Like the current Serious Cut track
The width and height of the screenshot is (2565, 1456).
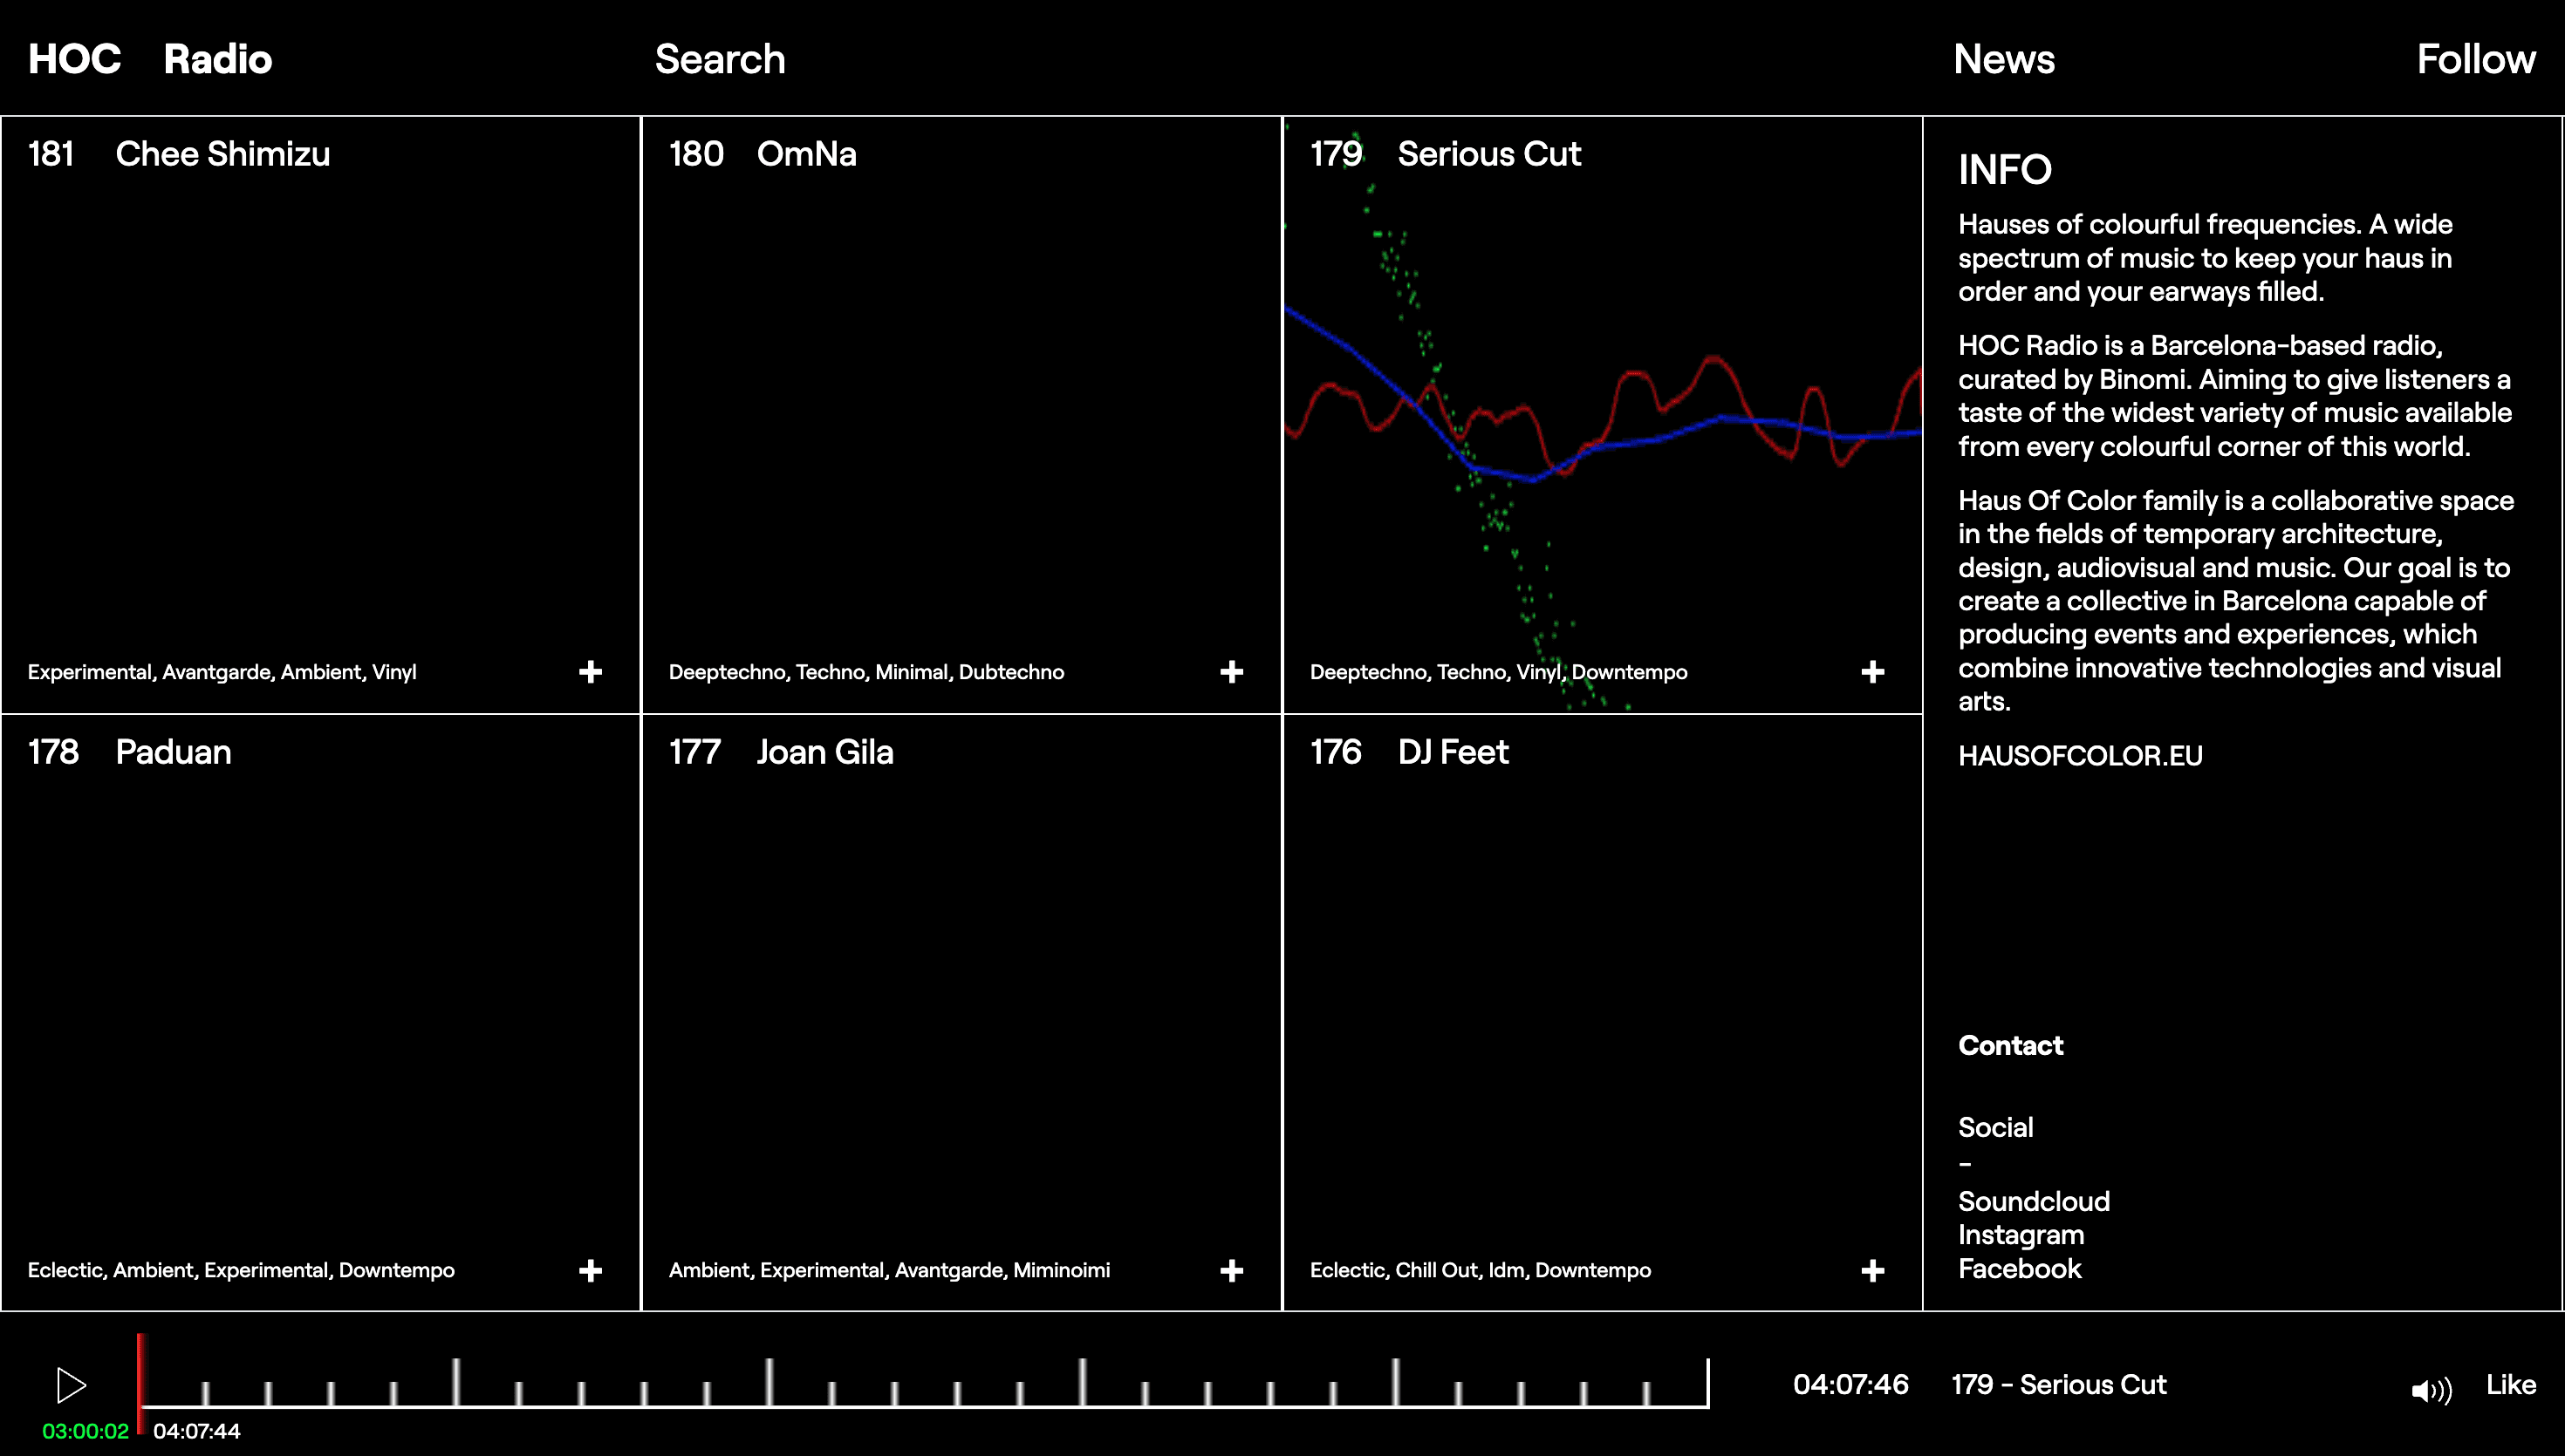[2510, 1385]
